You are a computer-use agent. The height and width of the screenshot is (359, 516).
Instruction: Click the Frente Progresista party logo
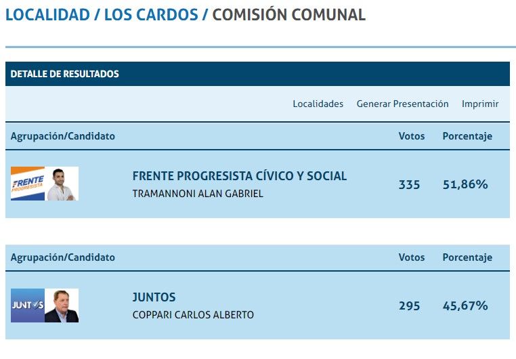[28, 184]
